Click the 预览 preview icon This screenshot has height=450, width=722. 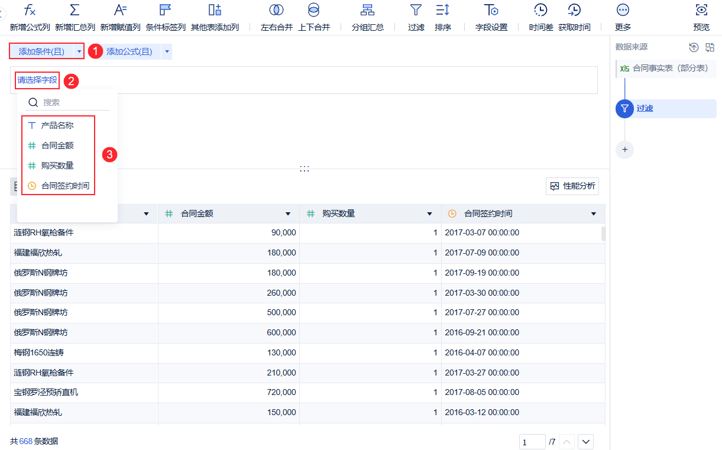tap(701, 10)
